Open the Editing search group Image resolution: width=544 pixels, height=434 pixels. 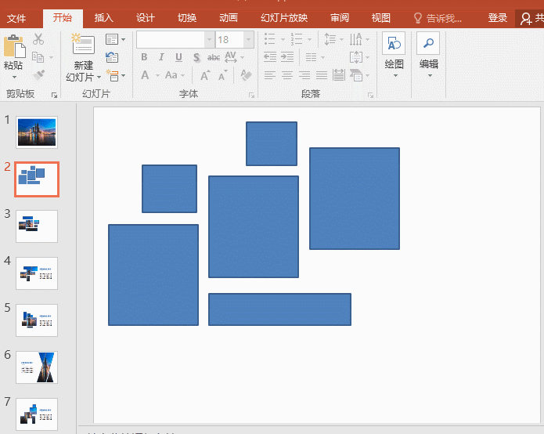[x=428, y=55]
